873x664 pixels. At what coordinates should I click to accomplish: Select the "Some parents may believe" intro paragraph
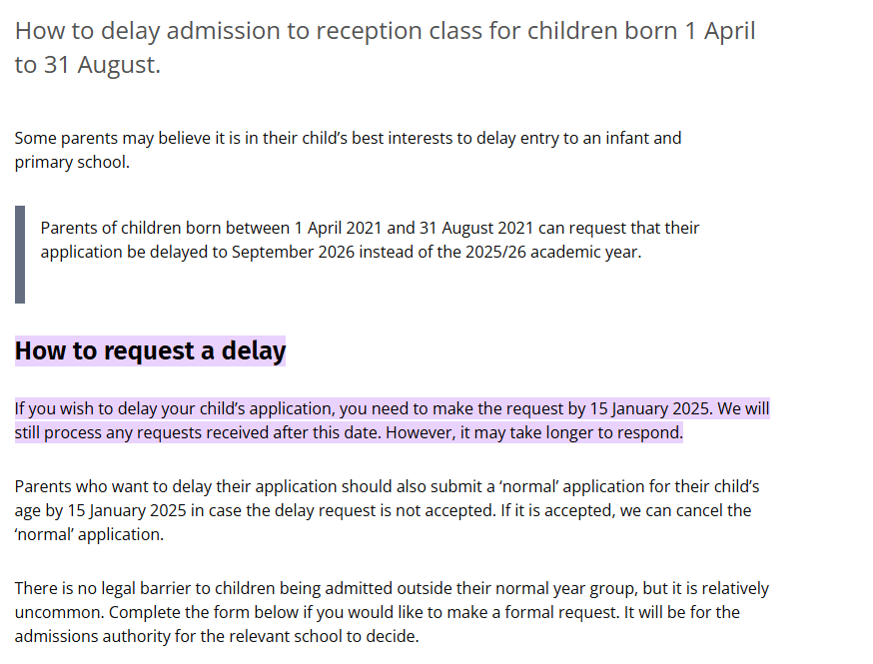(348, 150)
